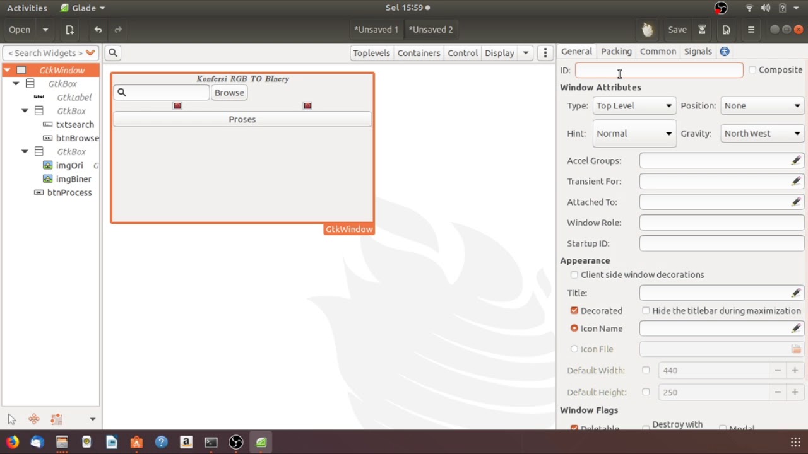Switch to the Signals tab
808x454 pixels.
[698, 52]
